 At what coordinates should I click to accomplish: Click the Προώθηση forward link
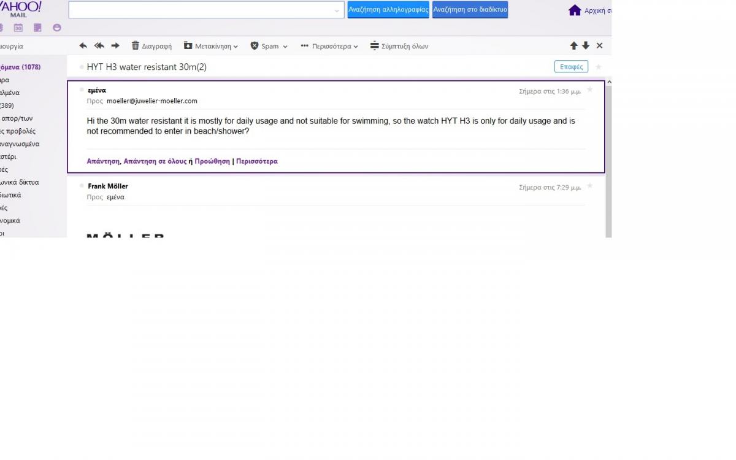[x=212, y=161]
